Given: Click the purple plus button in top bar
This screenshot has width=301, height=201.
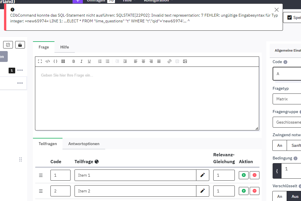Looking at the screenshot, I should tap(78, 1).
